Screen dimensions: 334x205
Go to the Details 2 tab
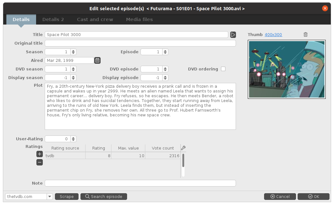(53, 19)
